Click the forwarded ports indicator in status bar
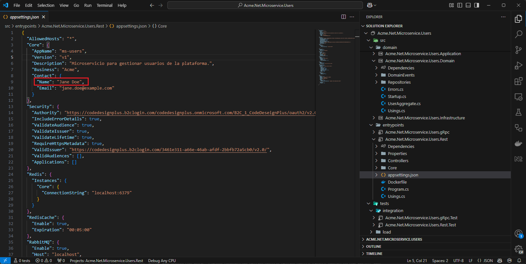This screenshot has width=526, height=264. pos(61,260)
